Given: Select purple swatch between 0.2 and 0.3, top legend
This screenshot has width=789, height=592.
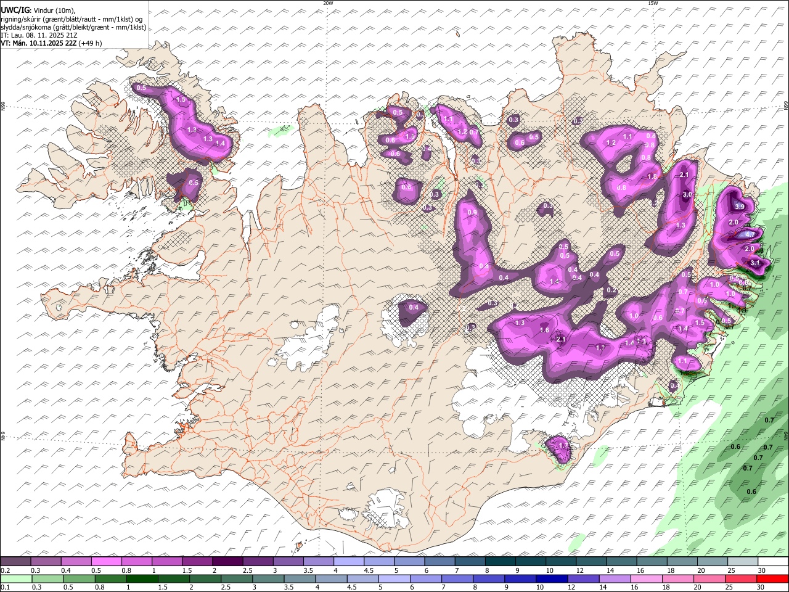Looking at the screenshot, I should pyautogui.click(x=15, y=562).
